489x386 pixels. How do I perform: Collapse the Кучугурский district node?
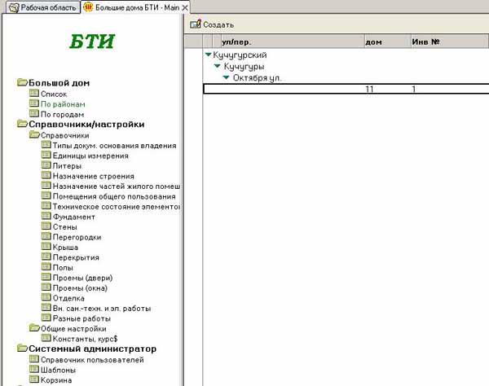[x=209, y=55]
